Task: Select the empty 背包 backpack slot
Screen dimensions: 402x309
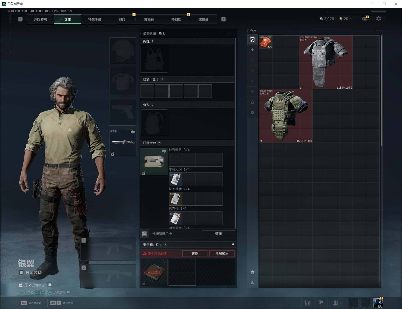Action: [154, 123]
